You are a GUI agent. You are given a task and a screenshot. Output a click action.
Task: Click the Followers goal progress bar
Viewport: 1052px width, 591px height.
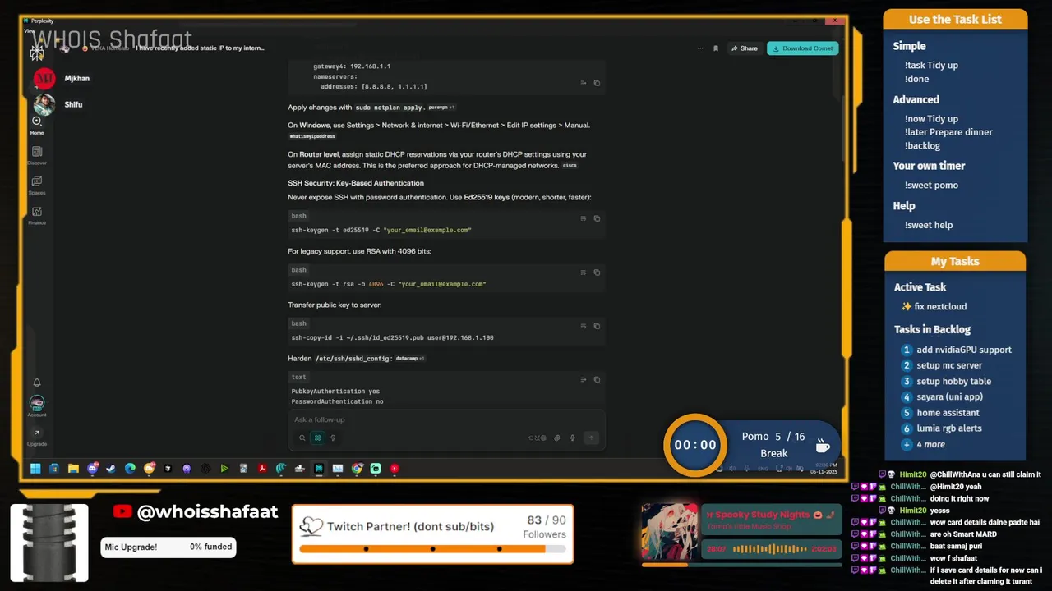432,549
